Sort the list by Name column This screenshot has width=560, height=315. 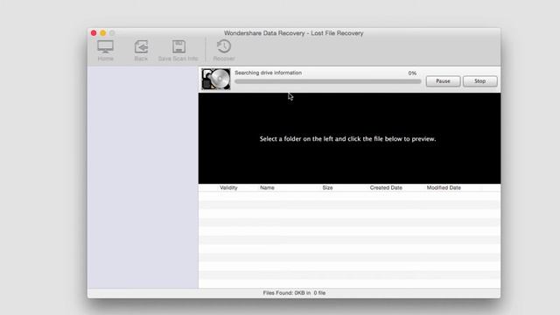(x=267, y=187)
